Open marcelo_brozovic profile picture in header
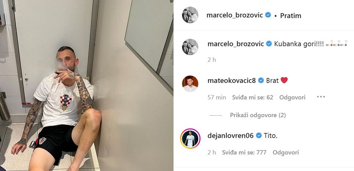 pyautogui.click(x=190, y=15)
